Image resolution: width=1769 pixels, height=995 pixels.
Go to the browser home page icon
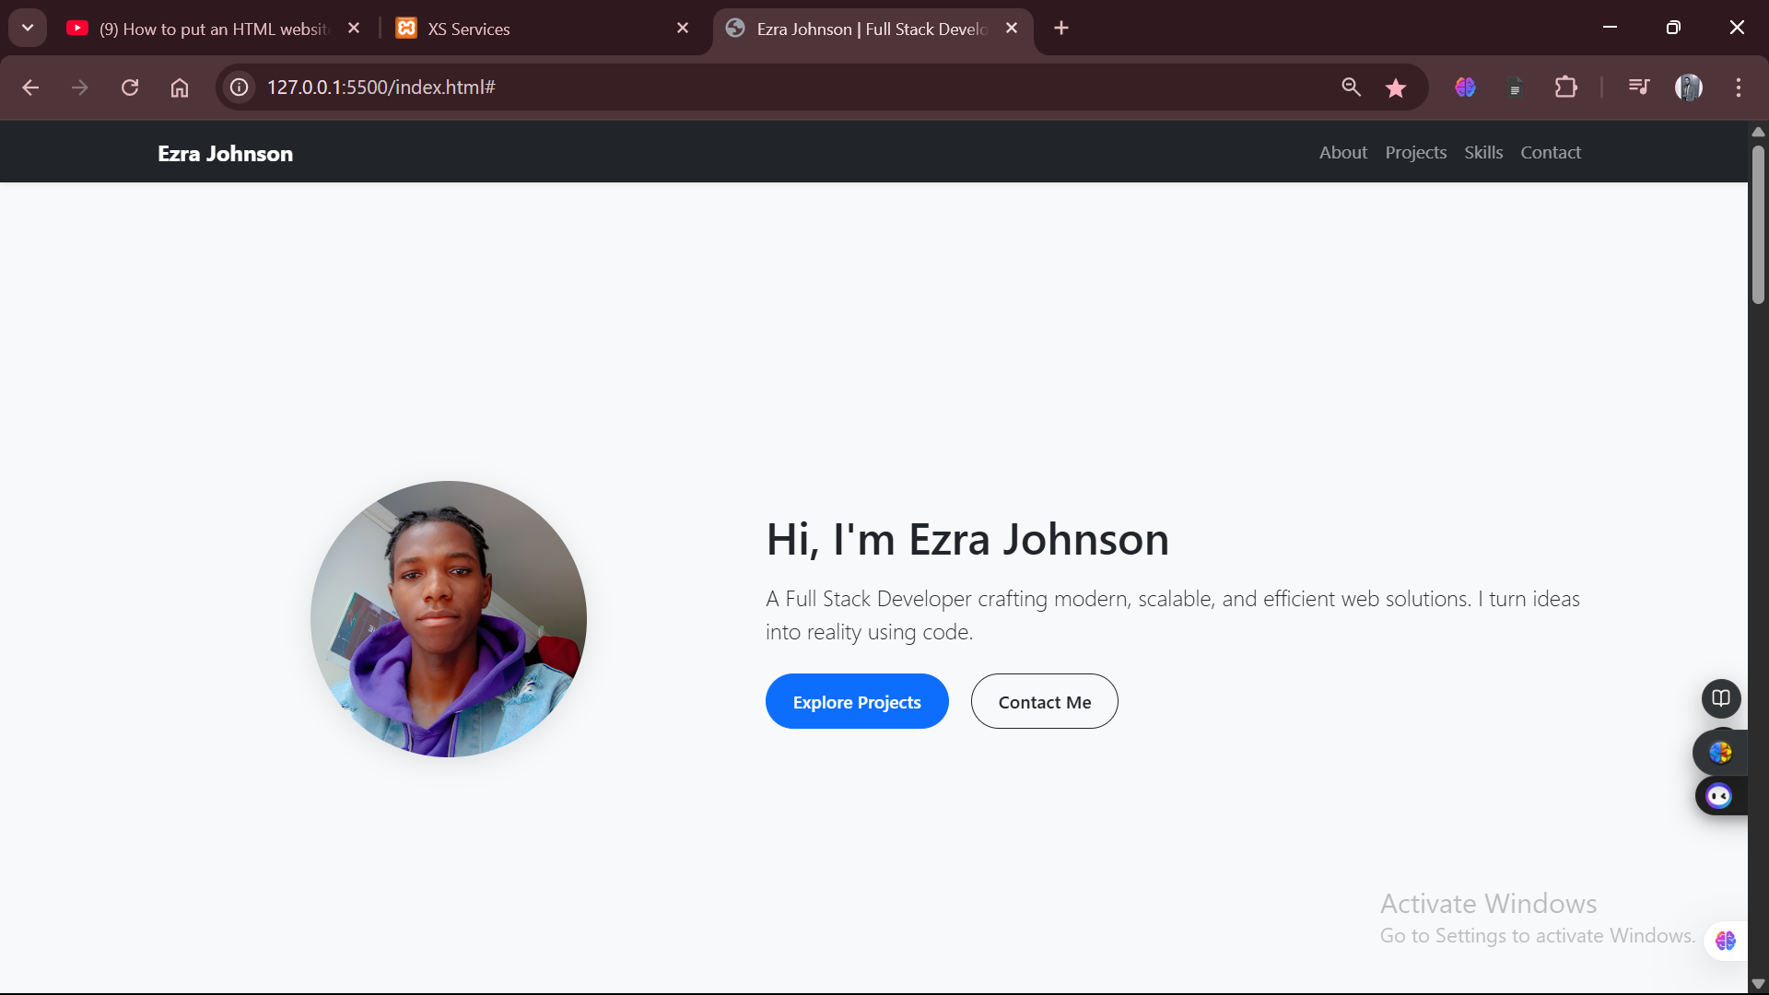tap(180, 88)
